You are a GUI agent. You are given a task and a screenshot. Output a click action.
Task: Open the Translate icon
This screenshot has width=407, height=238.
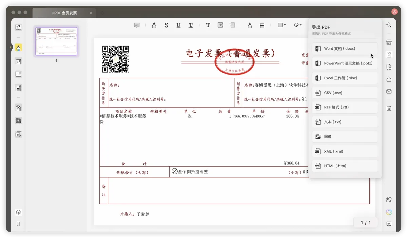point(389,200)
